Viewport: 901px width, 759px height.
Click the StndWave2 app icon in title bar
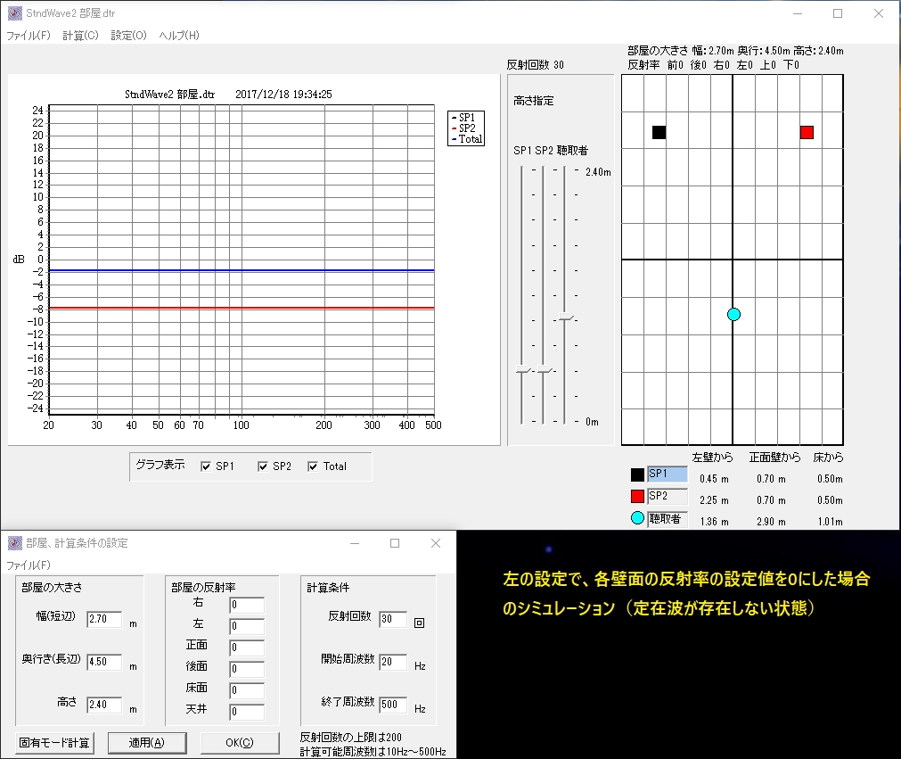click(x=15, y=13)
